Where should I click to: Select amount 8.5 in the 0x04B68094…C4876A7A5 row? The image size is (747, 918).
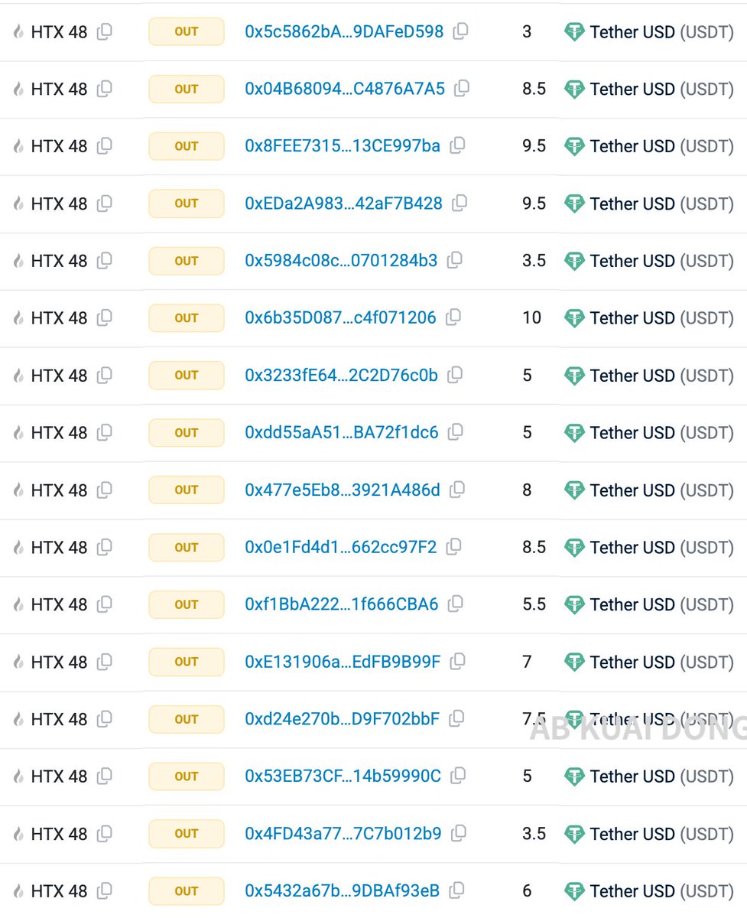534,90
